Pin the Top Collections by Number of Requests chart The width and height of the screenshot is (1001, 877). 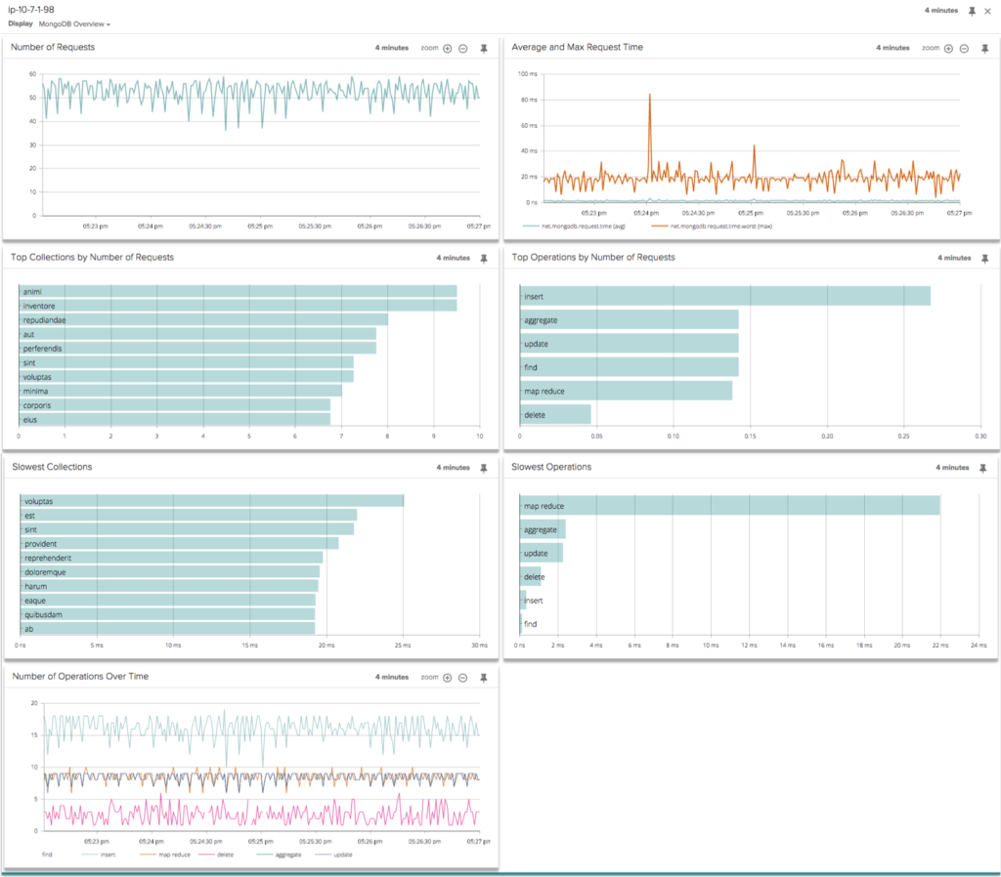(x=482, y=257)
